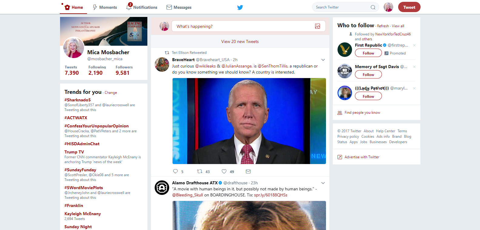Open the Notifications tab label

pos(145,7)
